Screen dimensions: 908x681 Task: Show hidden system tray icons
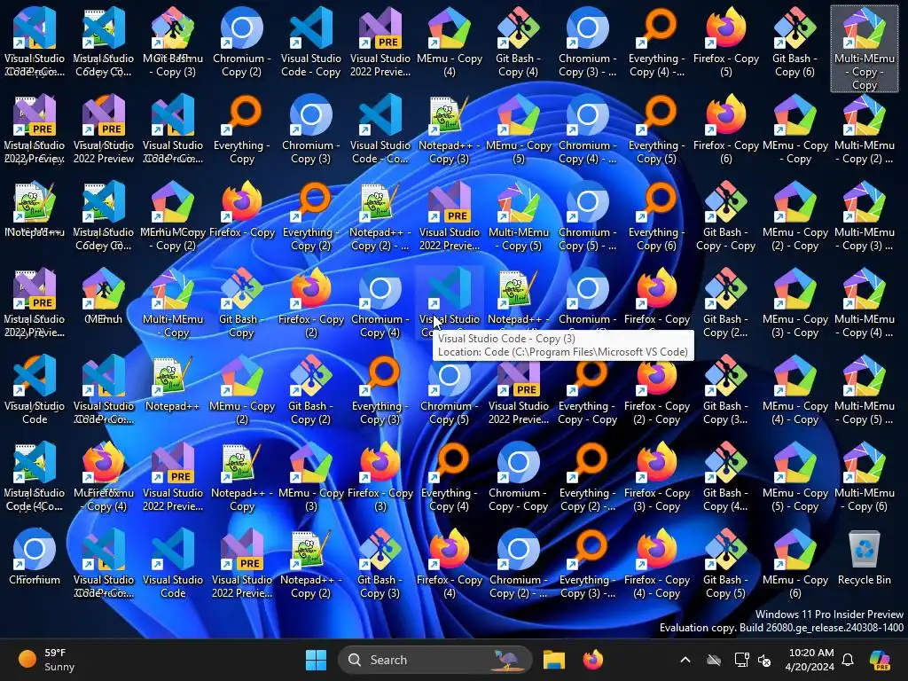click(685, 660)
